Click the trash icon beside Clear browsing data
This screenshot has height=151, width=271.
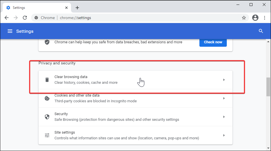pyautogui.click(x=47, y=80)
